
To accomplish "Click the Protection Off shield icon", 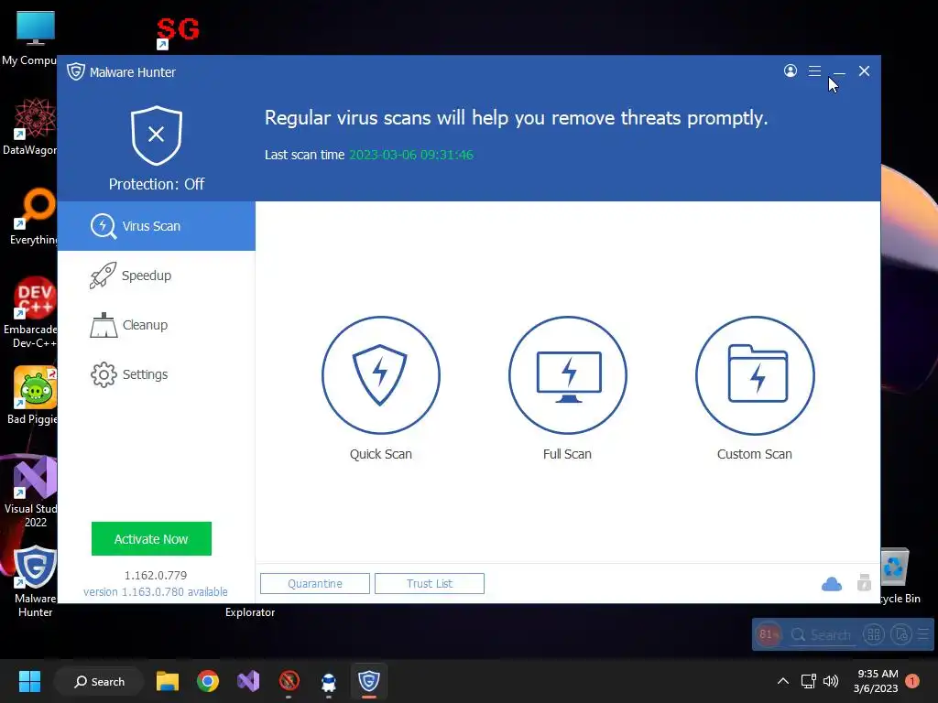I will coord(156,135).
